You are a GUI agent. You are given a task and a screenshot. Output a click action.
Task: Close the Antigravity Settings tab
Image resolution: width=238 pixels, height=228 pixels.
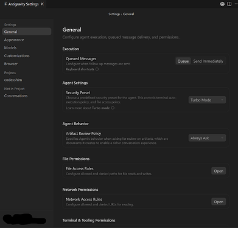(x=42, y=4)
